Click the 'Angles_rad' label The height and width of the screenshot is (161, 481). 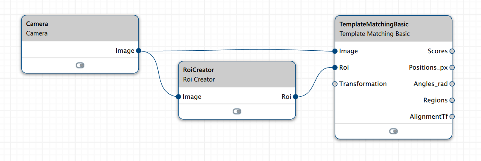[x=431, y=84]
